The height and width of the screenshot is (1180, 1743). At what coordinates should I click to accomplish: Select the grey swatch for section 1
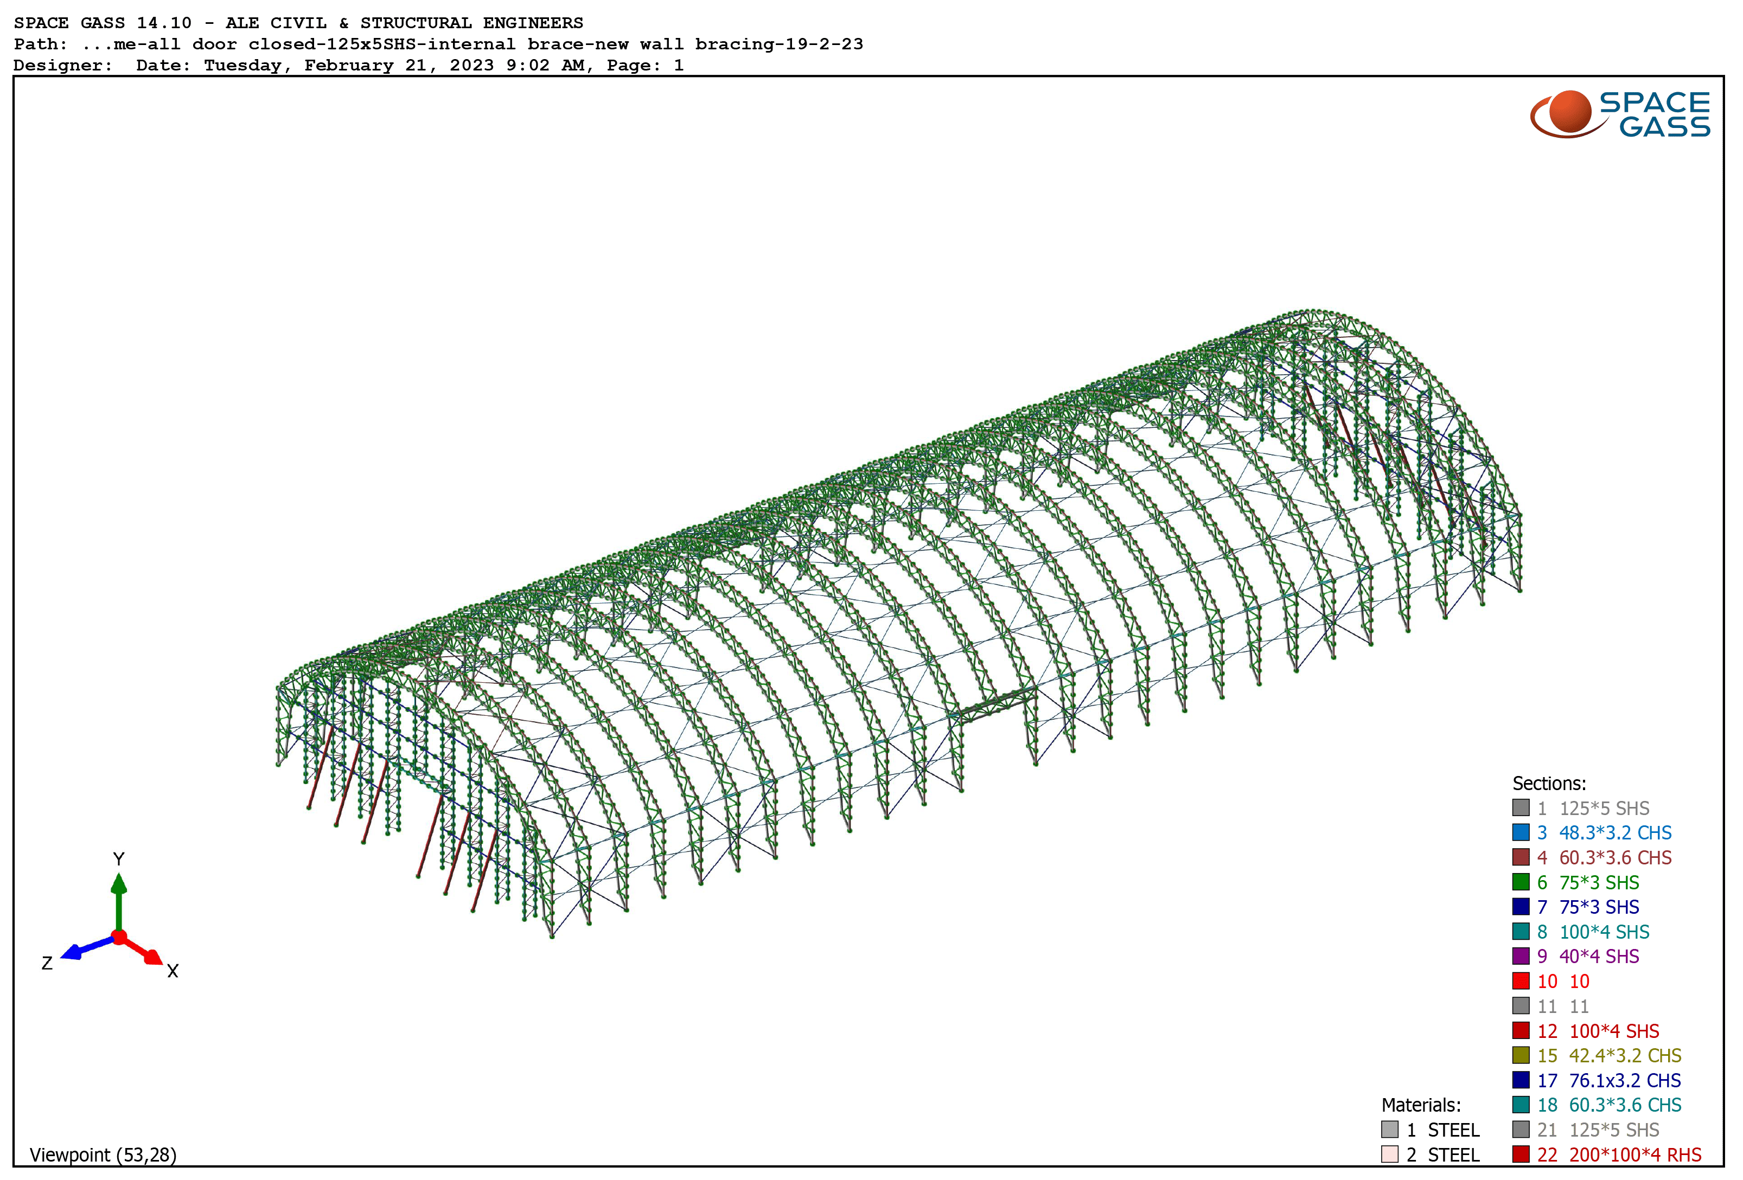[1521, 807]
